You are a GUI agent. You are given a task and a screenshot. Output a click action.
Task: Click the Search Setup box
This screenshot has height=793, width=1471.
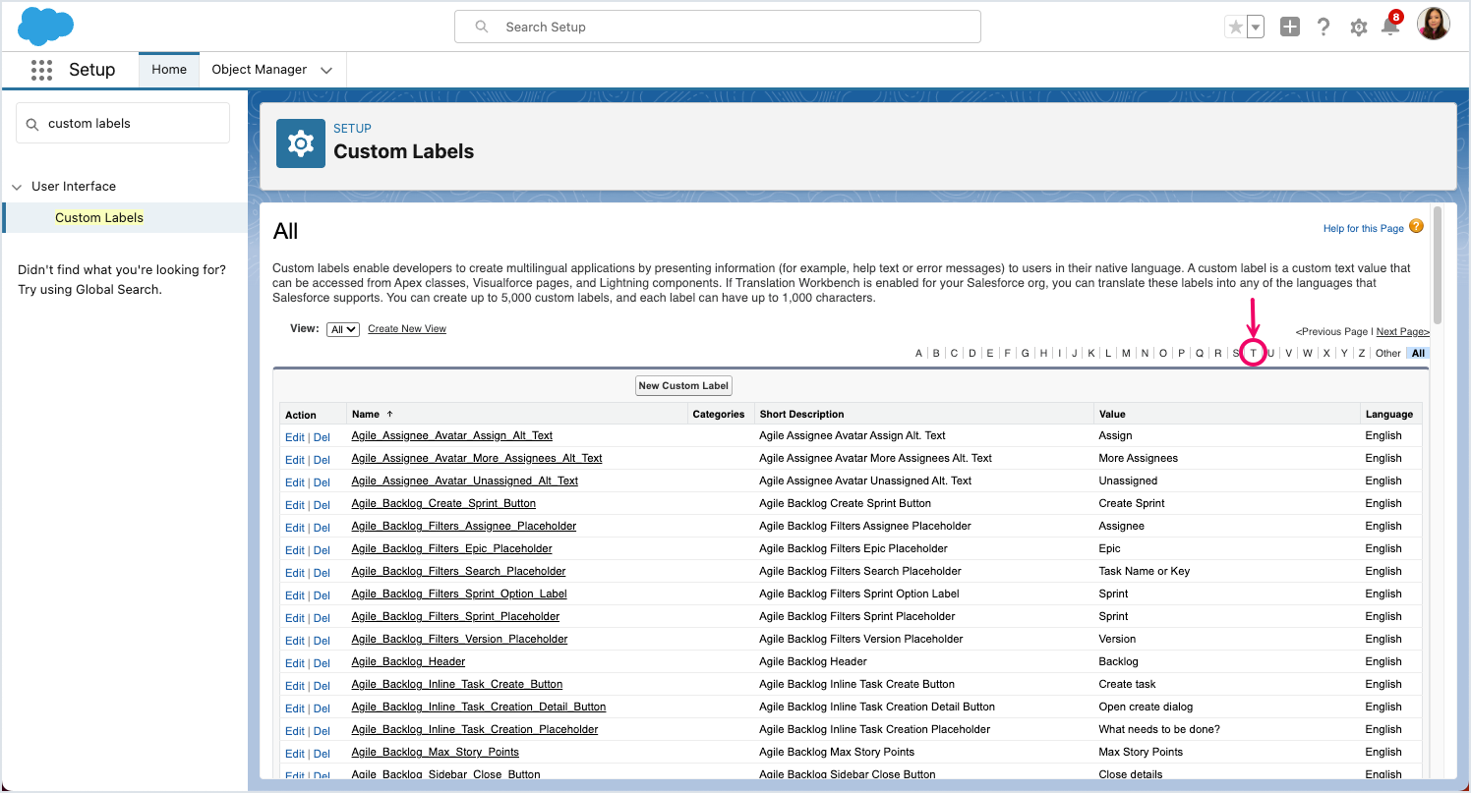[718, 27]
